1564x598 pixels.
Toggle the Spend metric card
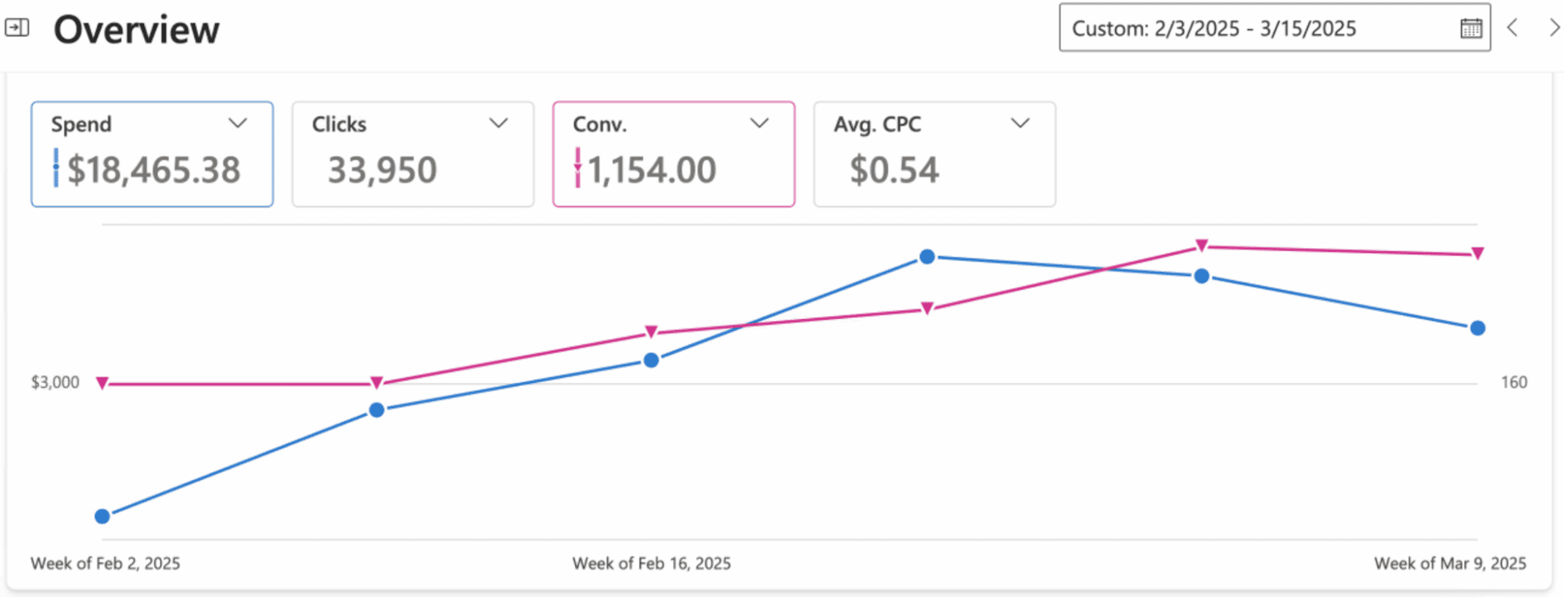click(x=153, y=169)
